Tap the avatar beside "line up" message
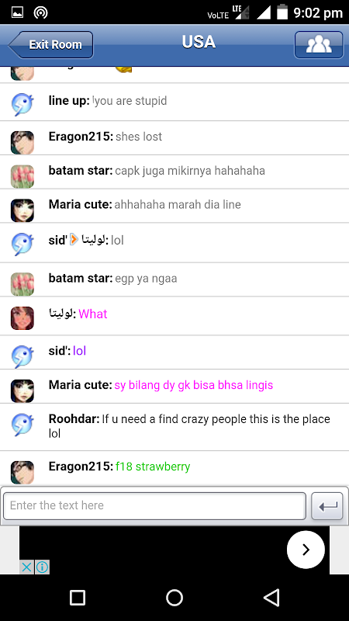Image resolution: width=349 pixels, height=621 pixels. [22, 104]
